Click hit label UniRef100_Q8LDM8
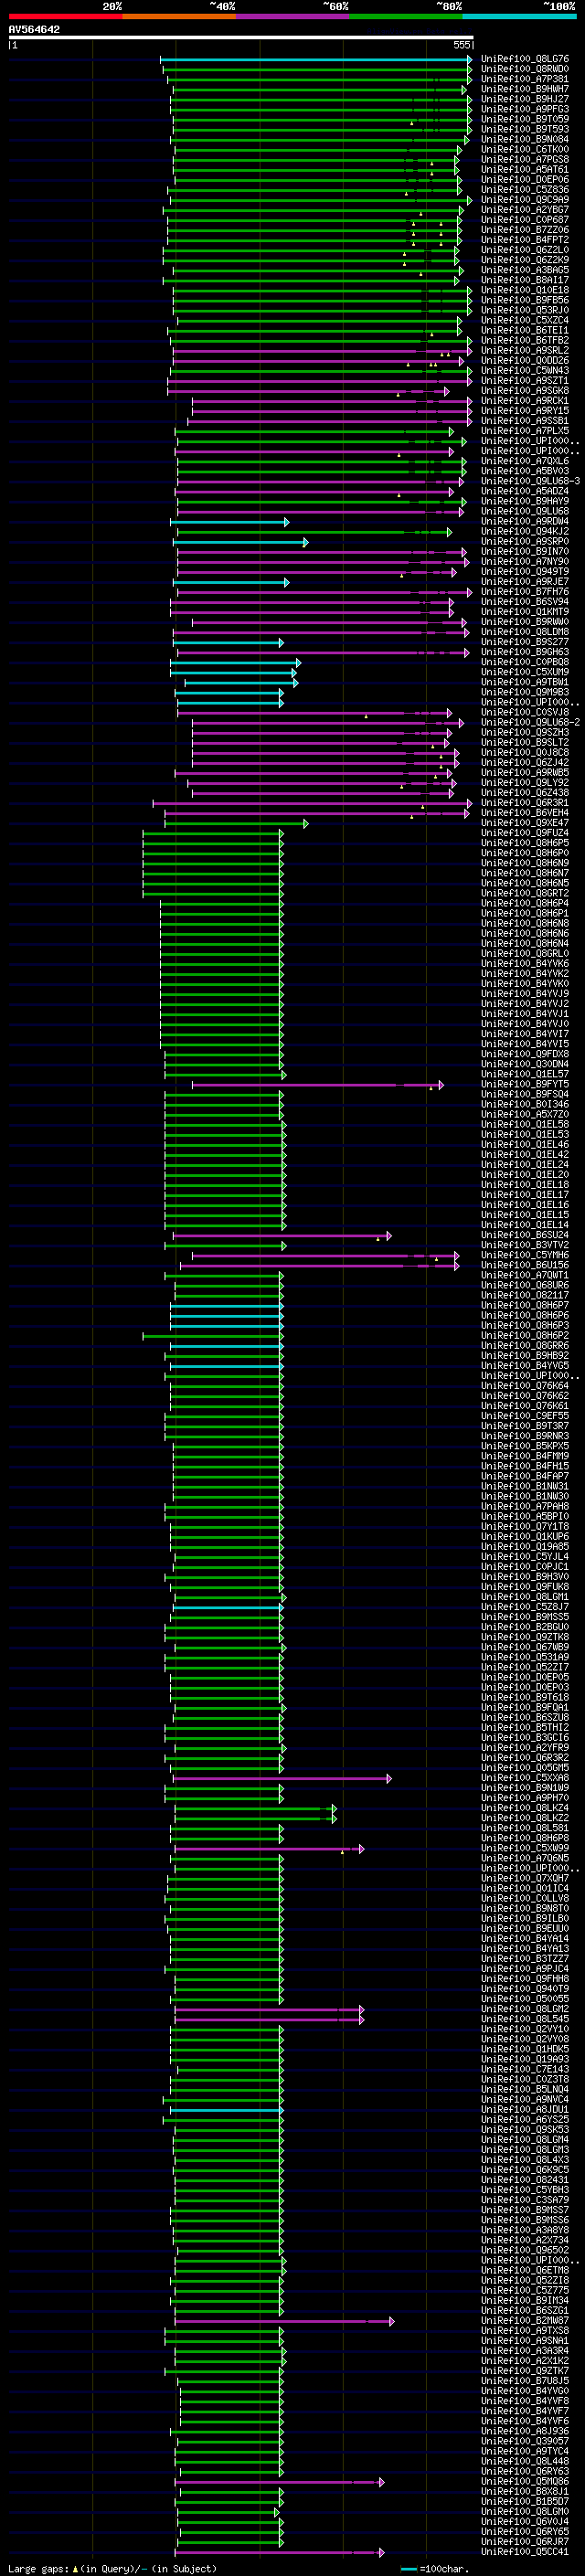Image resolution: width=585 pixels, height=2576 pixels. point(525,632)
